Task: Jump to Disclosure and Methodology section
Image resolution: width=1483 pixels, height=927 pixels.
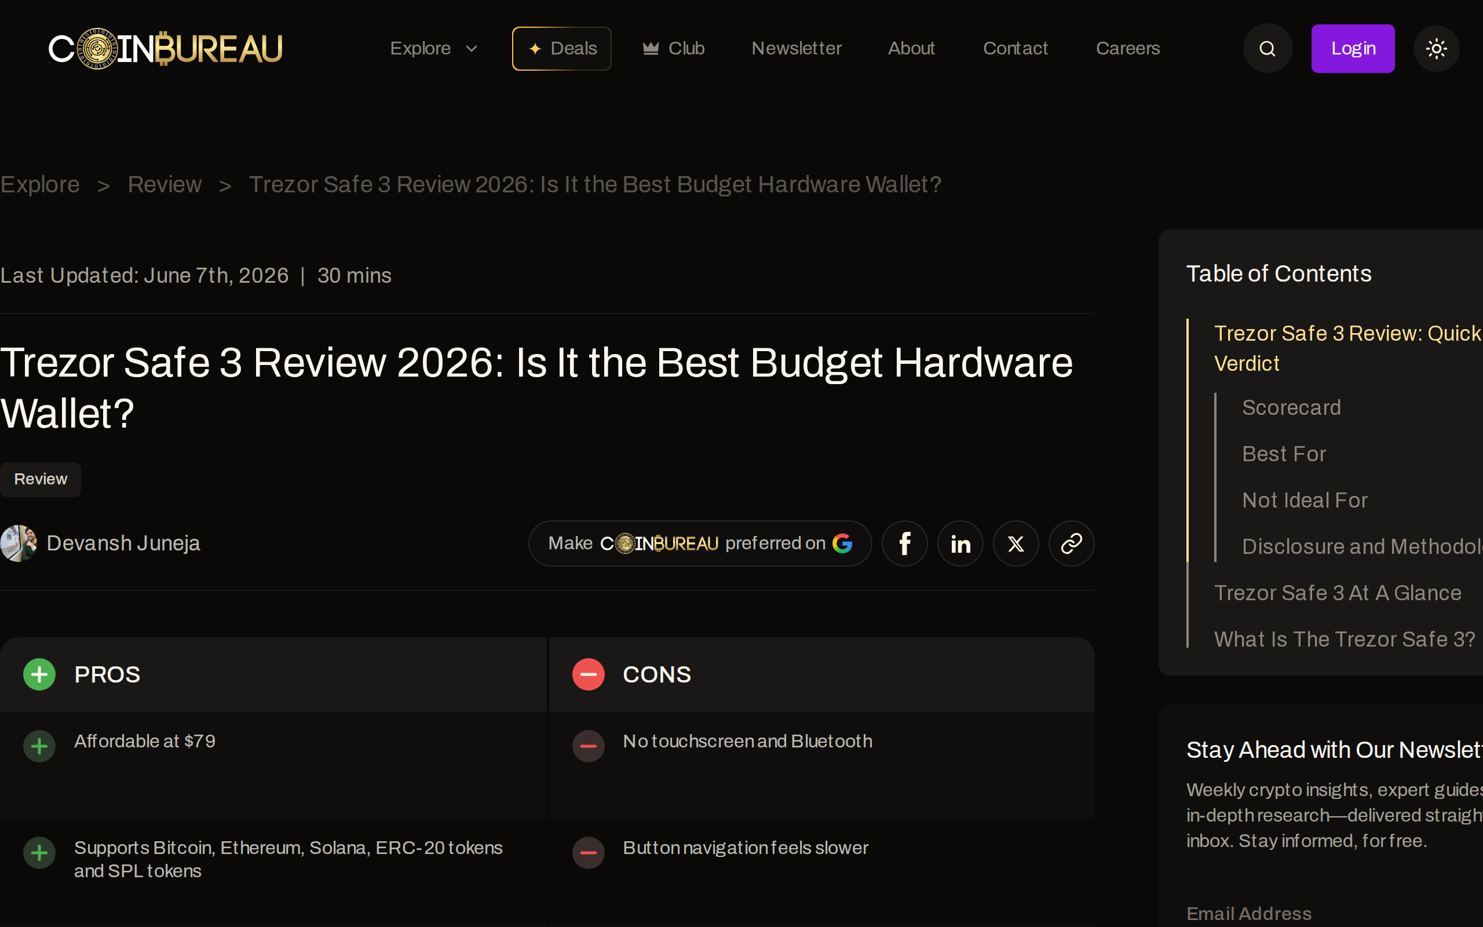Action: (x=1362, y=547)
